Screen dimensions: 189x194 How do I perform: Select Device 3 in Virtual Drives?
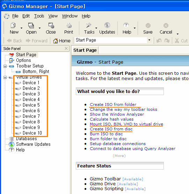point(31,94)
